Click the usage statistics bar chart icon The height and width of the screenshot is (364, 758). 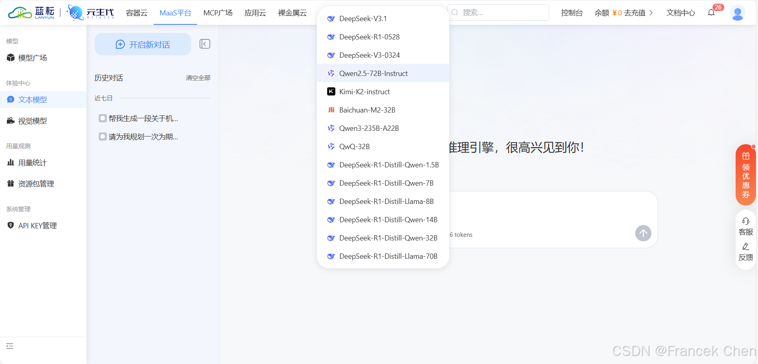(x=11, y=162)
